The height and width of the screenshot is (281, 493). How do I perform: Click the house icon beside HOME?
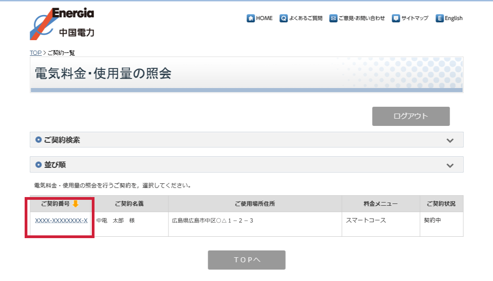(251, 18)
